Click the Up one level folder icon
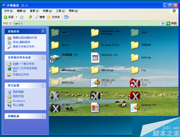180x137 pixels. coord(30,17)
